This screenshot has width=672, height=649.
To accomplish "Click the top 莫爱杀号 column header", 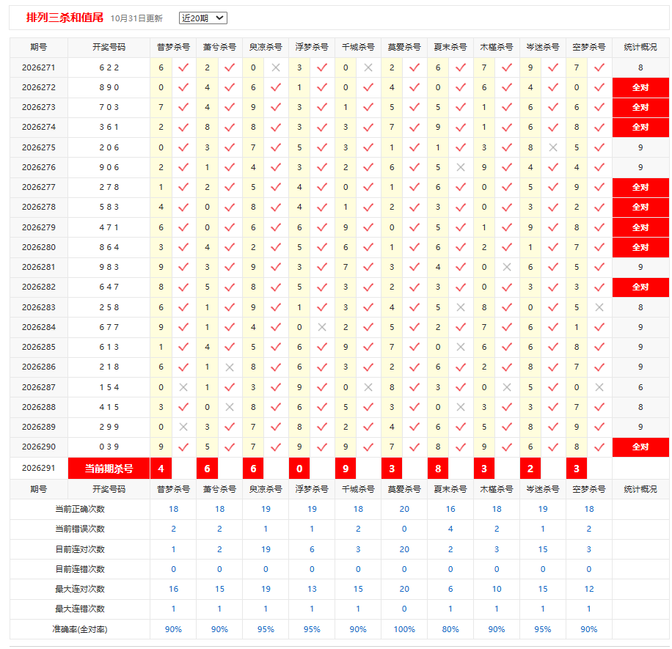I will (x=404, y=47).
